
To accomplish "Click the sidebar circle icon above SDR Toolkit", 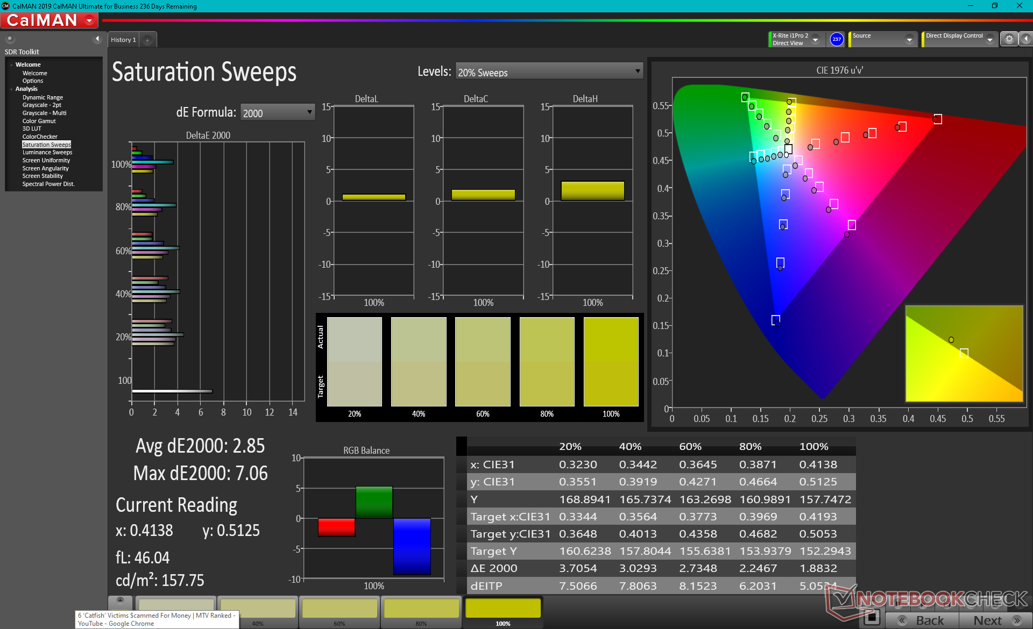I will coord(10,39).
